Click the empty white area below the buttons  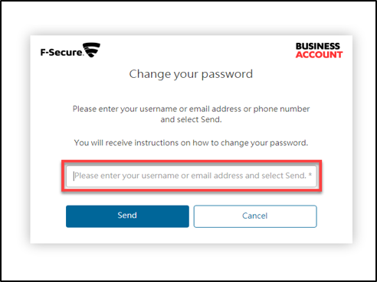click(x=192, y=235)
